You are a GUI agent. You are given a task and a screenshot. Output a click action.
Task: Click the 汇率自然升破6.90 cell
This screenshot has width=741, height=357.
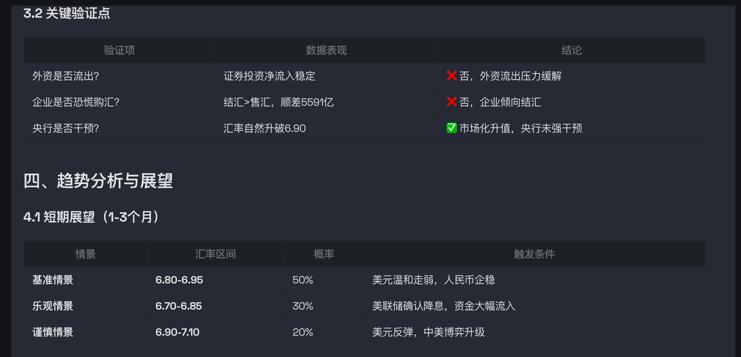click(x=264, y=128)
